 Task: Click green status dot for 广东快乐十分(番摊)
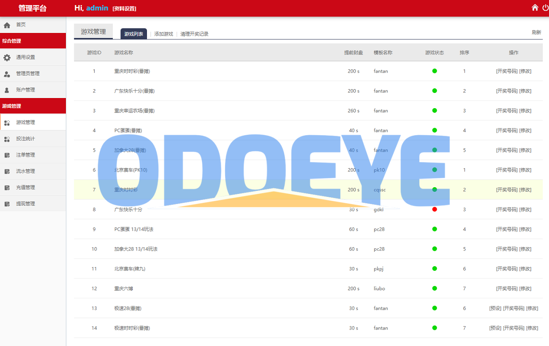pos(435,91)
